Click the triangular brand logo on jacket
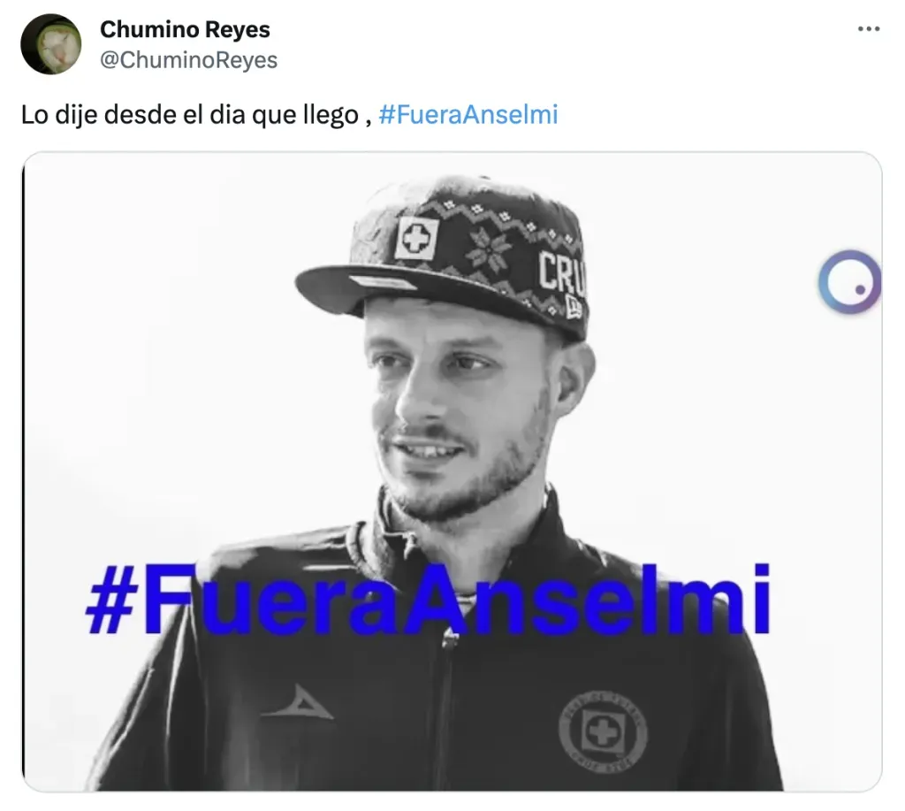The width and height of the screenshot is (905, 811). coord(298,702)
